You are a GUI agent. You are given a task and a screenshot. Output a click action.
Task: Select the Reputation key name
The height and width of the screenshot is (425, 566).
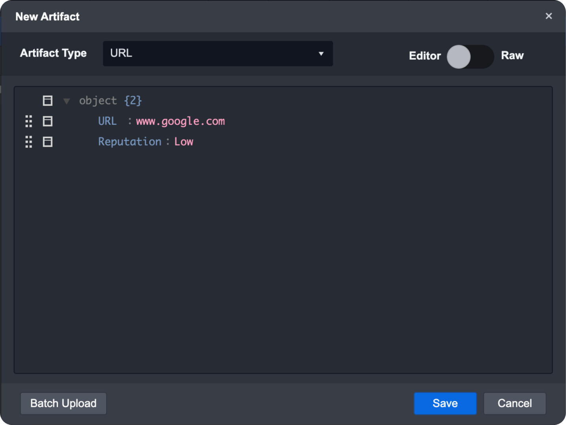tap(130, 142)
